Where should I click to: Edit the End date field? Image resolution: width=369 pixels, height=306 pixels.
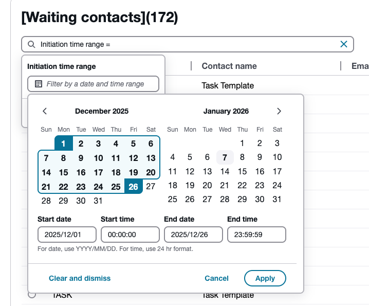193,235
